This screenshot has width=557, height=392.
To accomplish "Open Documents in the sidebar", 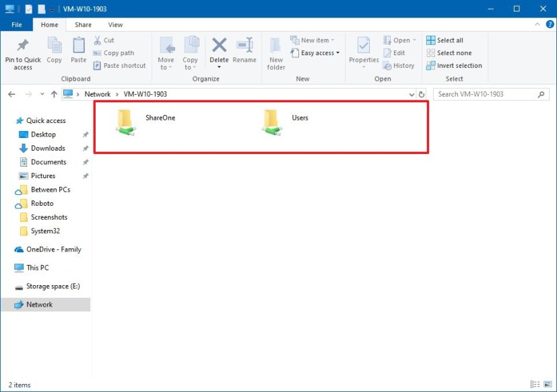I will (42, 162).
